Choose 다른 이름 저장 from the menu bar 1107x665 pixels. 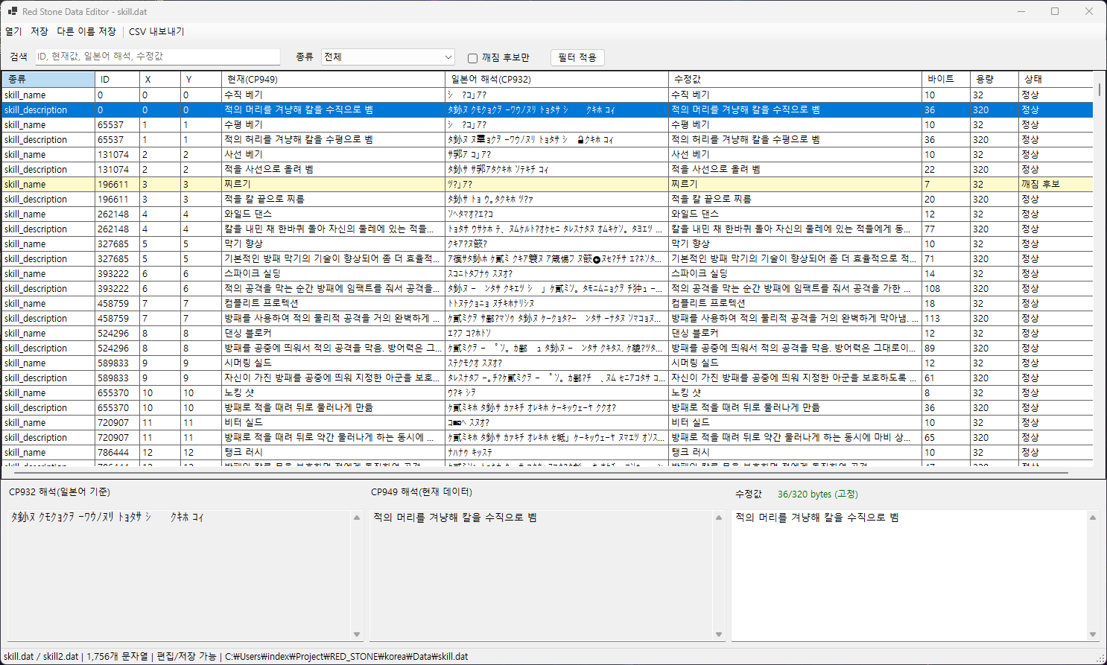pyautogui.click(x=86, y=31)
